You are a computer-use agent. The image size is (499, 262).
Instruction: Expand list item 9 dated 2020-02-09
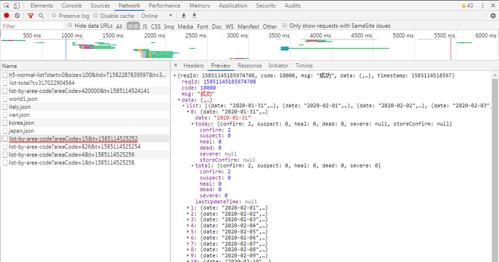[x=188, y=255]
